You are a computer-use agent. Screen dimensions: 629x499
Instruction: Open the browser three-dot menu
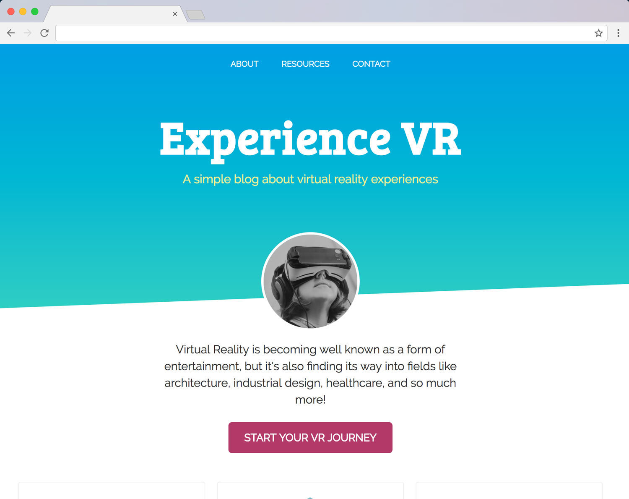(618, 33)
